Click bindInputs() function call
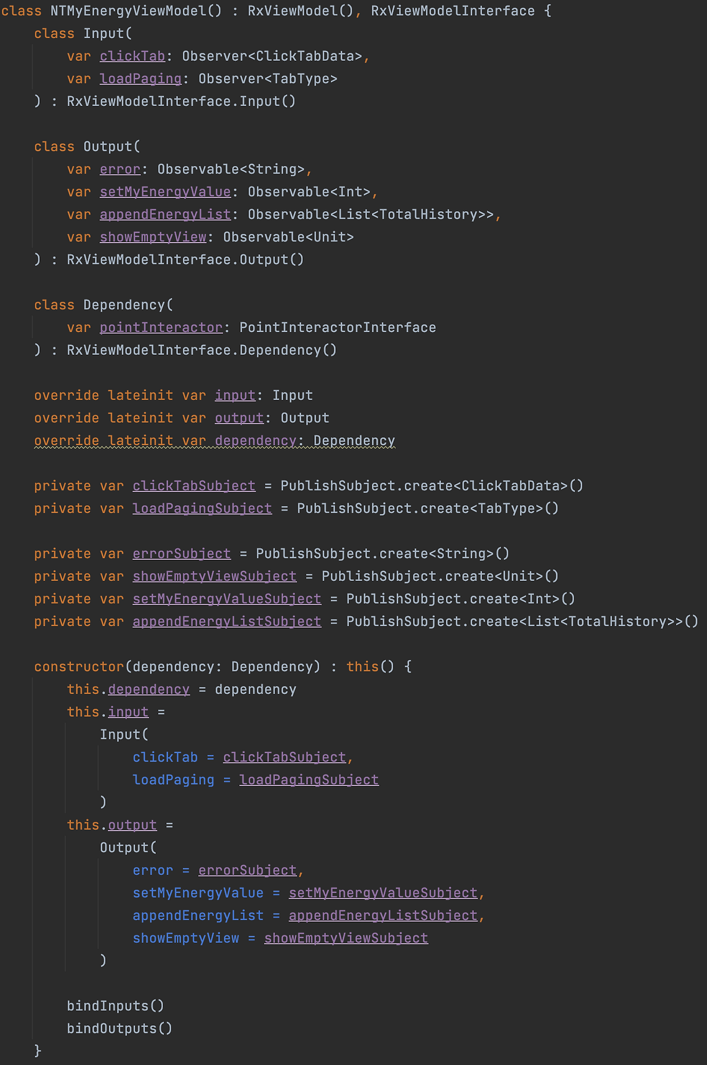 click(x=116, y=1006)
